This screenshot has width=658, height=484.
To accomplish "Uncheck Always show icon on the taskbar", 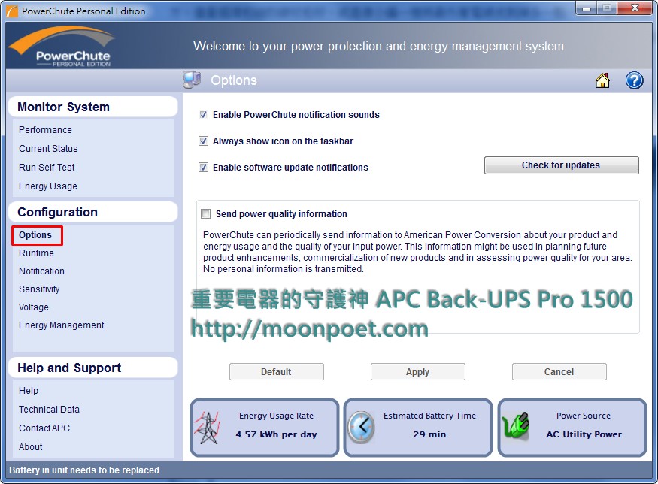I will point(203,141).
